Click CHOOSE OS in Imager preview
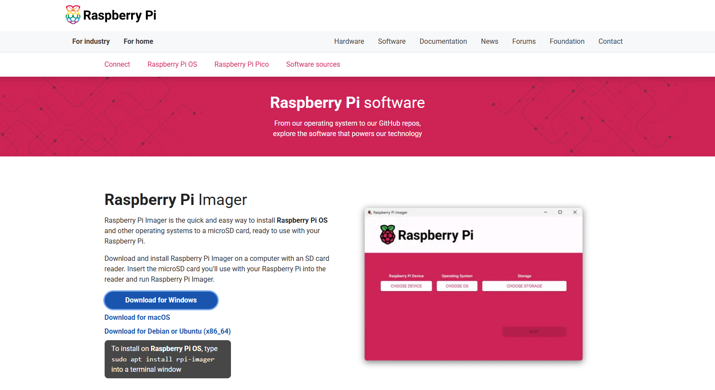Viewport: 715px width, 390px height. point(457,286)
